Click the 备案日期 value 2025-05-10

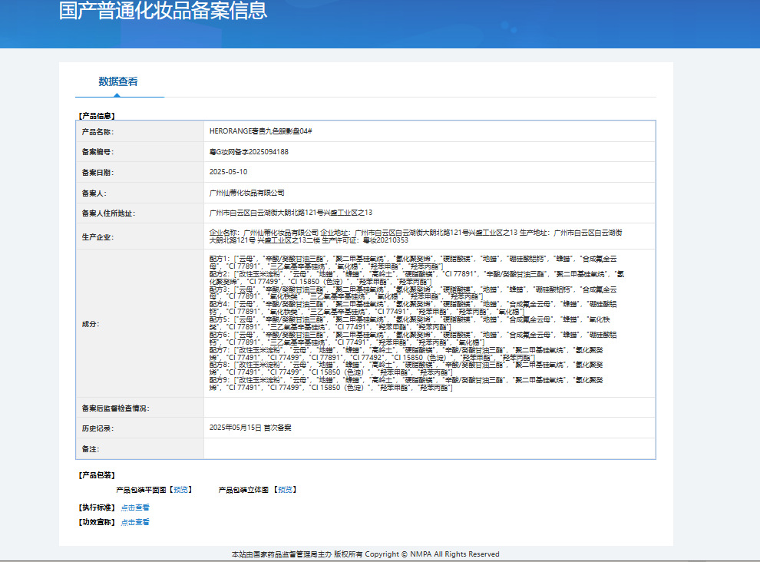(228, 172)
